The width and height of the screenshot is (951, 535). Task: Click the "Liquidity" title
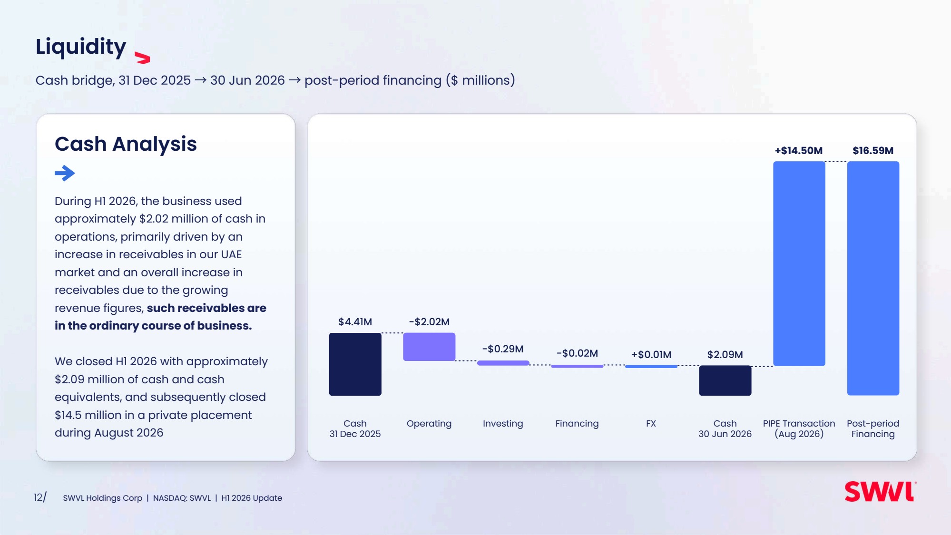[81, 47]
